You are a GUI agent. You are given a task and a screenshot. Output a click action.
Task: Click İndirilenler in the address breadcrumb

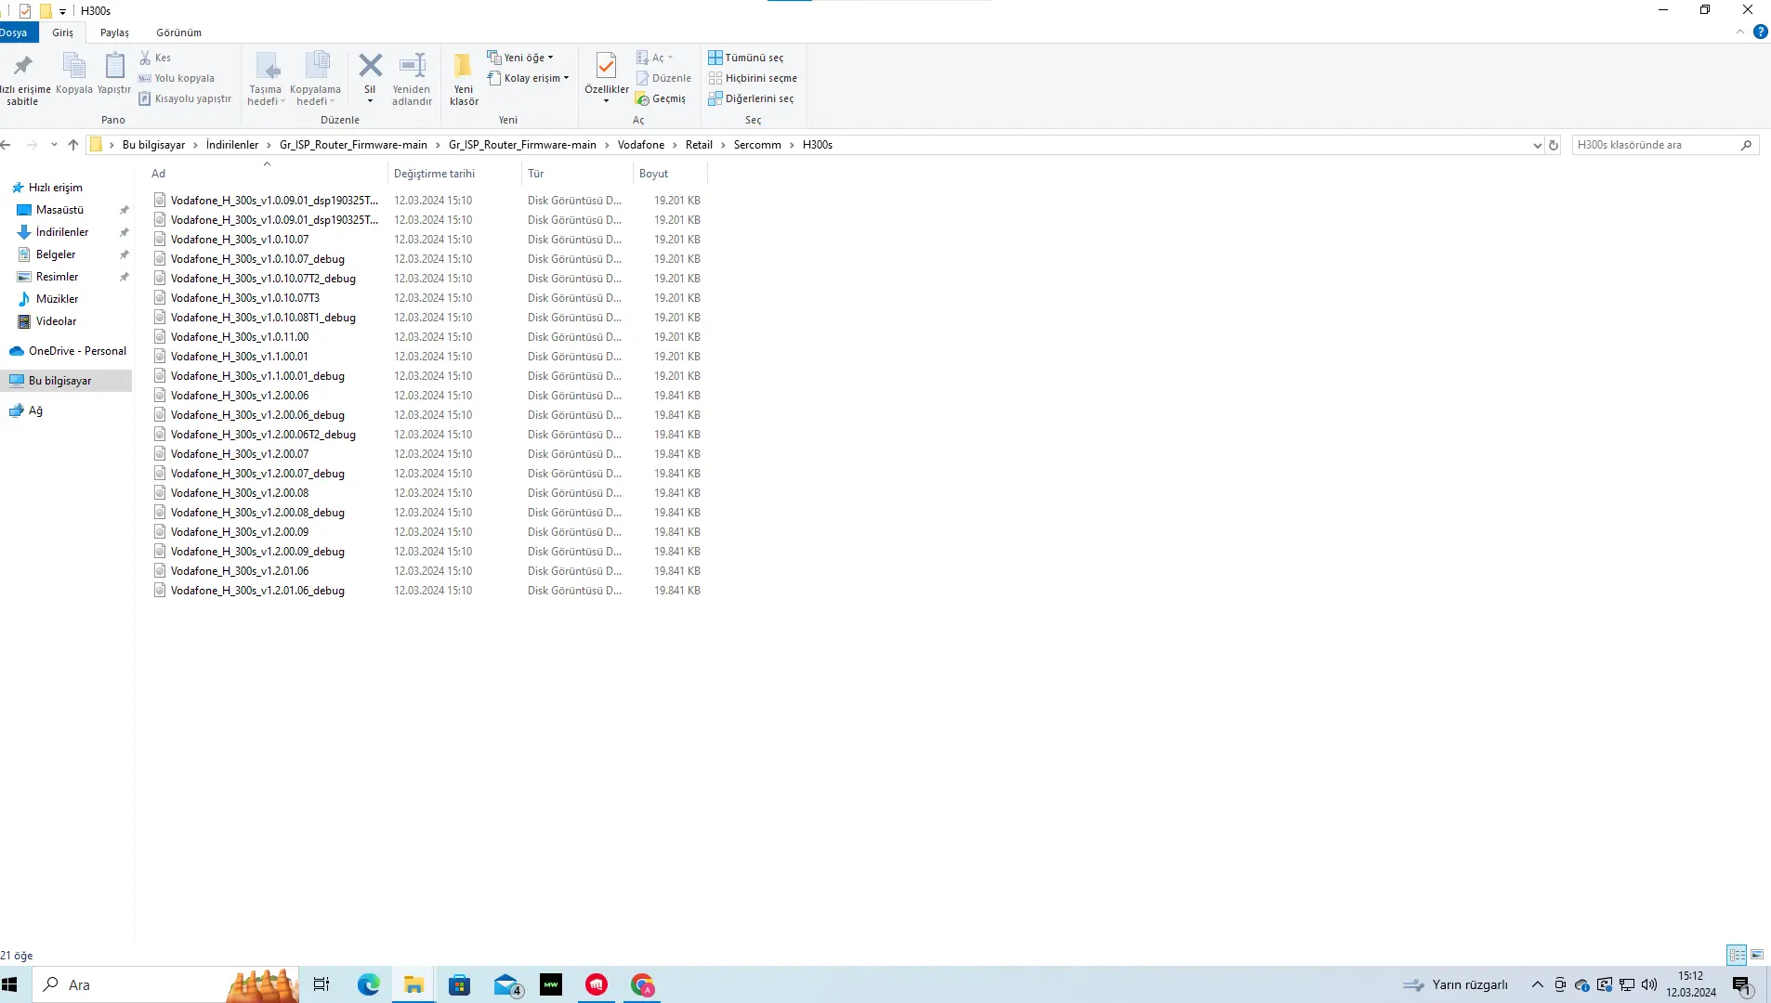click(x=232, y=145)
